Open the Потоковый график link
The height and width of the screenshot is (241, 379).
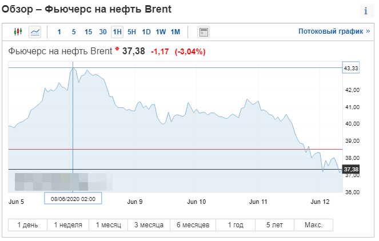[x=334, y=31]
